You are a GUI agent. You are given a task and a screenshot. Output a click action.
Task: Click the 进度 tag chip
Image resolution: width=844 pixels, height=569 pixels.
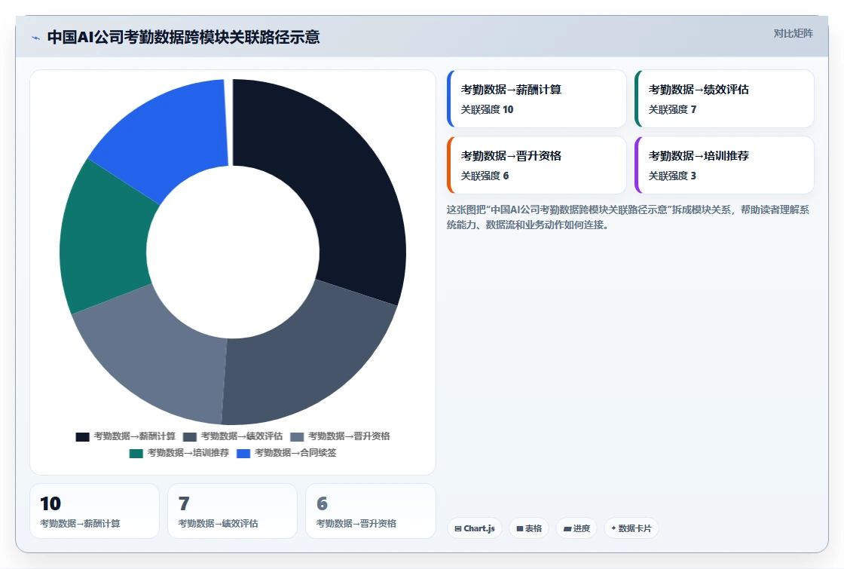coord(577,528)
